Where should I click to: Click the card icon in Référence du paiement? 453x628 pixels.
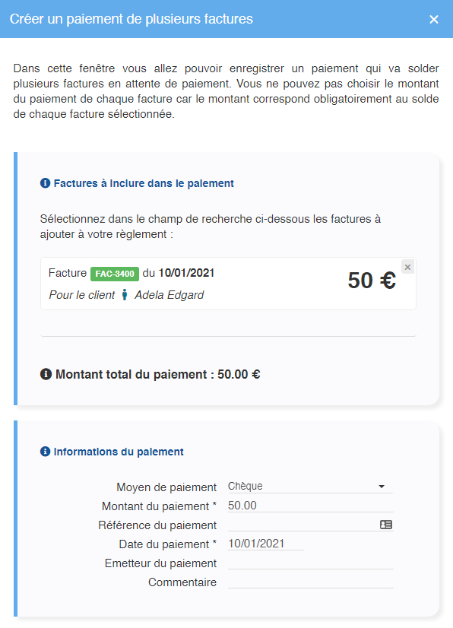point(386,525)
